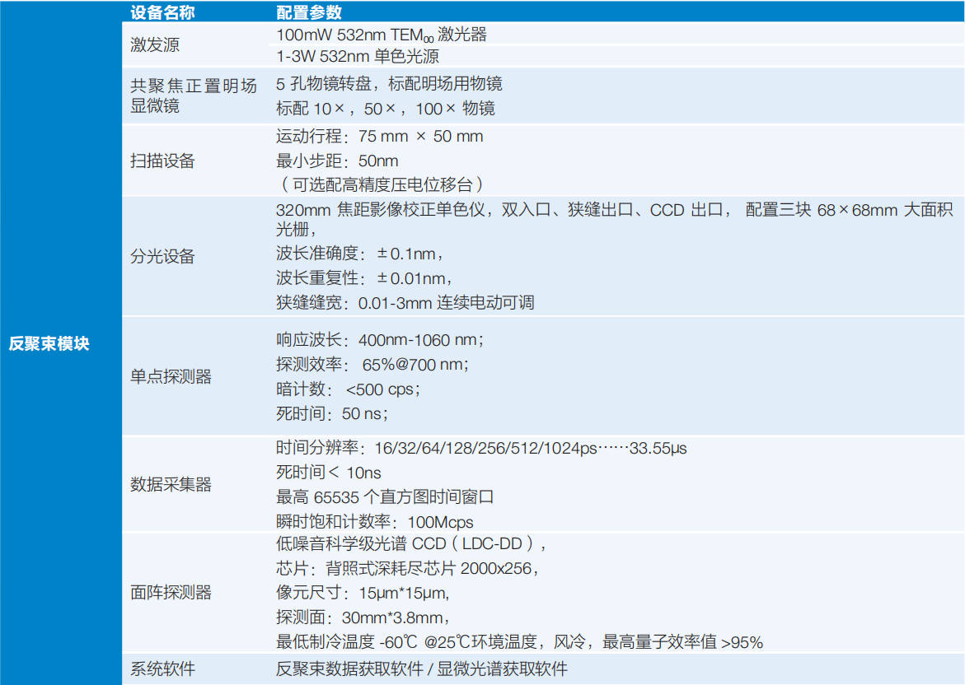Click the 配置参数 column header
965x685 pixels.
[308, 12]
